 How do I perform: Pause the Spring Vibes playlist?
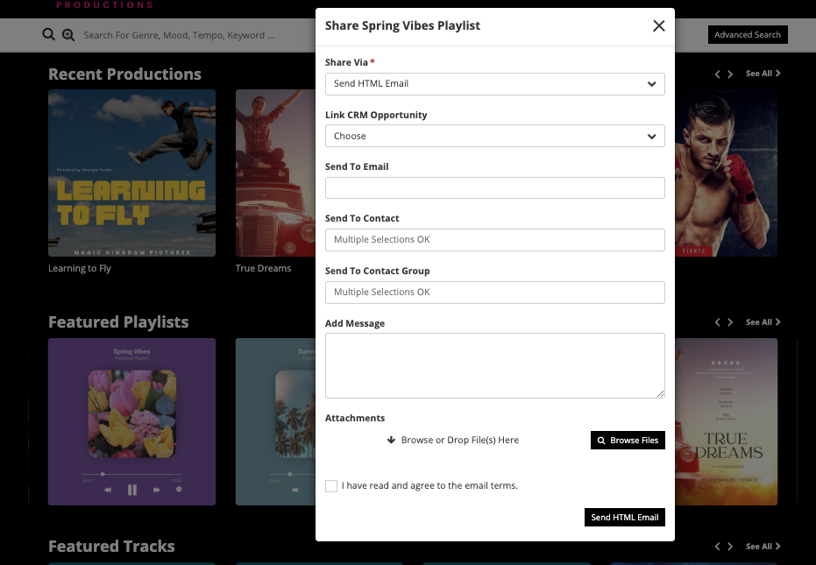coord(132,490)
